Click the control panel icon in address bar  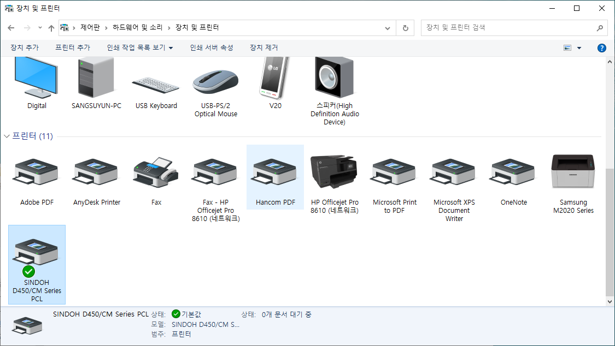pos(65,28)
